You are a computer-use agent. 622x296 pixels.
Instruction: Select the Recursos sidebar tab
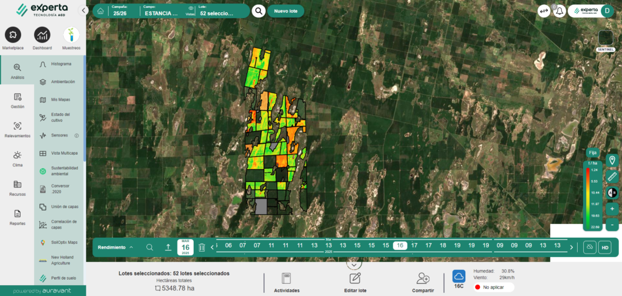(17, 189)
